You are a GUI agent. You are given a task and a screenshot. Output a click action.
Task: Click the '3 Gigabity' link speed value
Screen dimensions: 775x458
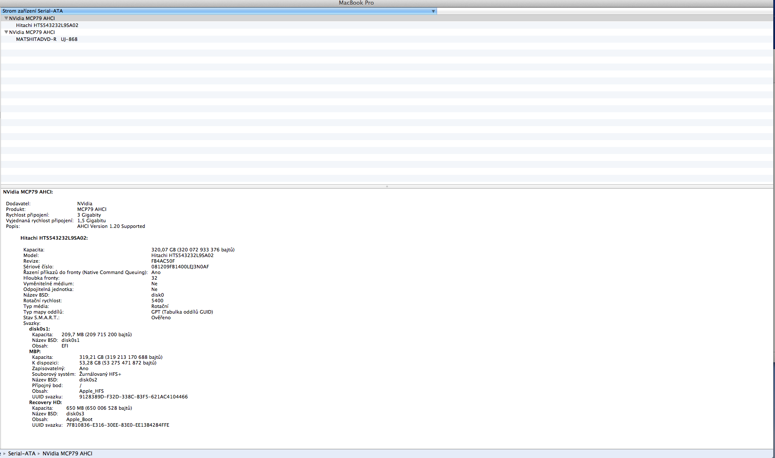(x=89, y=215)
